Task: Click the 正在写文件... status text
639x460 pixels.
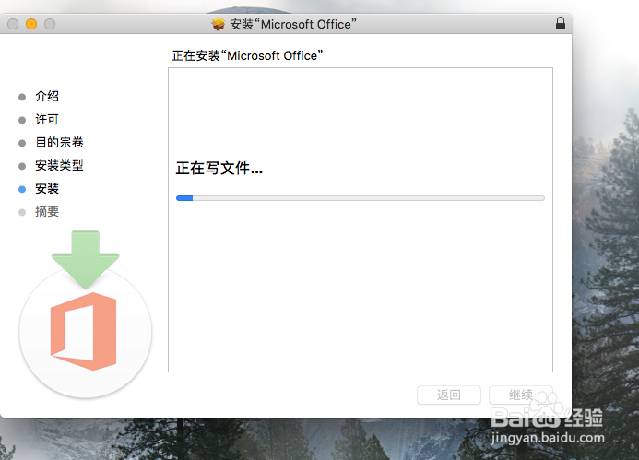Action: pos(219,168)
